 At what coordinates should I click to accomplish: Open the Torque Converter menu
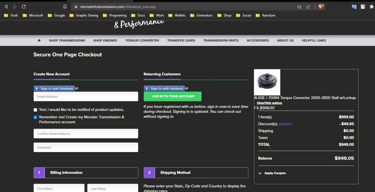tap(142, 40)
